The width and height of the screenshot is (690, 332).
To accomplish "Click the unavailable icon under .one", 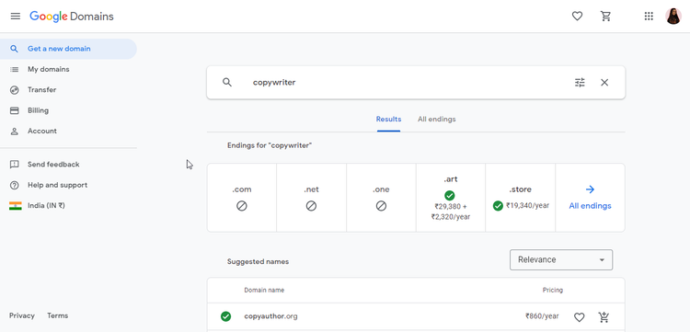I will click(381, 206).
